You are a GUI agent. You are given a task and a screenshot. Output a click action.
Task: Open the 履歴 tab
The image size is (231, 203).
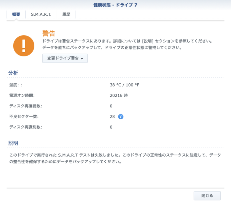pyautogui.click(x=66, y=15)
